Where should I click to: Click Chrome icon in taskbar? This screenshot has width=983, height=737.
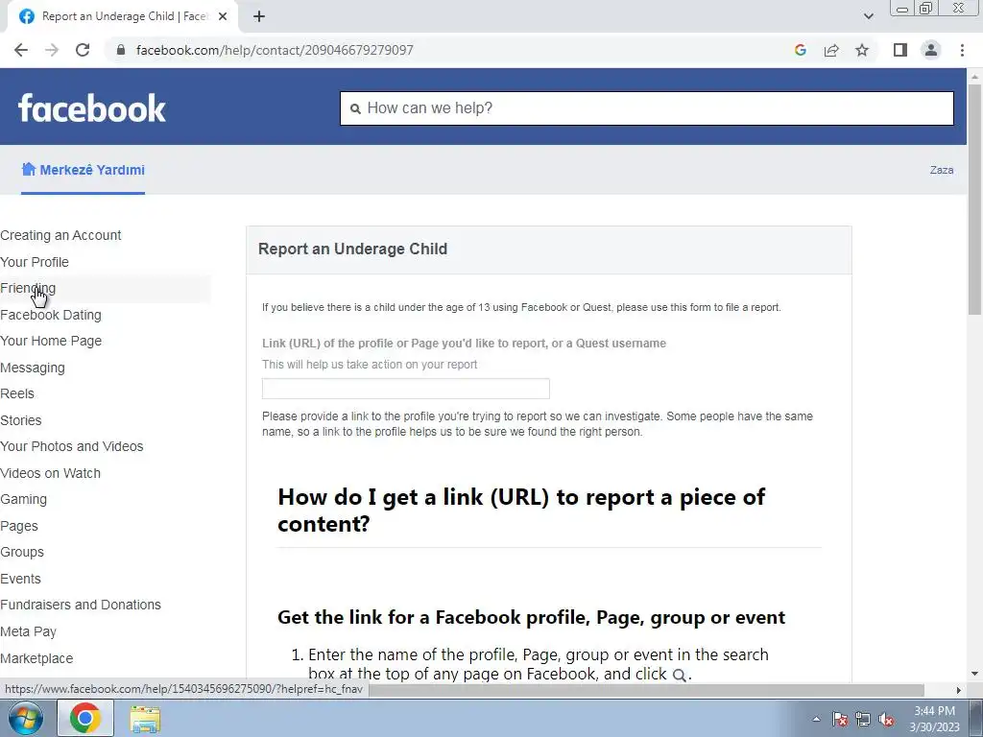[x=85, y=718]
